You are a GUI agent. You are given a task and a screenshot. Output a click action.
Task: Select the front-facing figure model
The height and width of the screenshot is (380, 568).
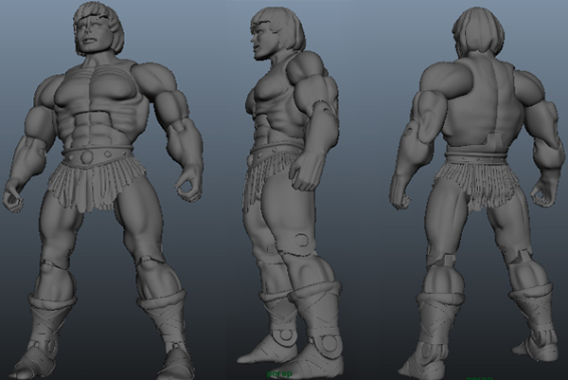[x=102, y=190]
